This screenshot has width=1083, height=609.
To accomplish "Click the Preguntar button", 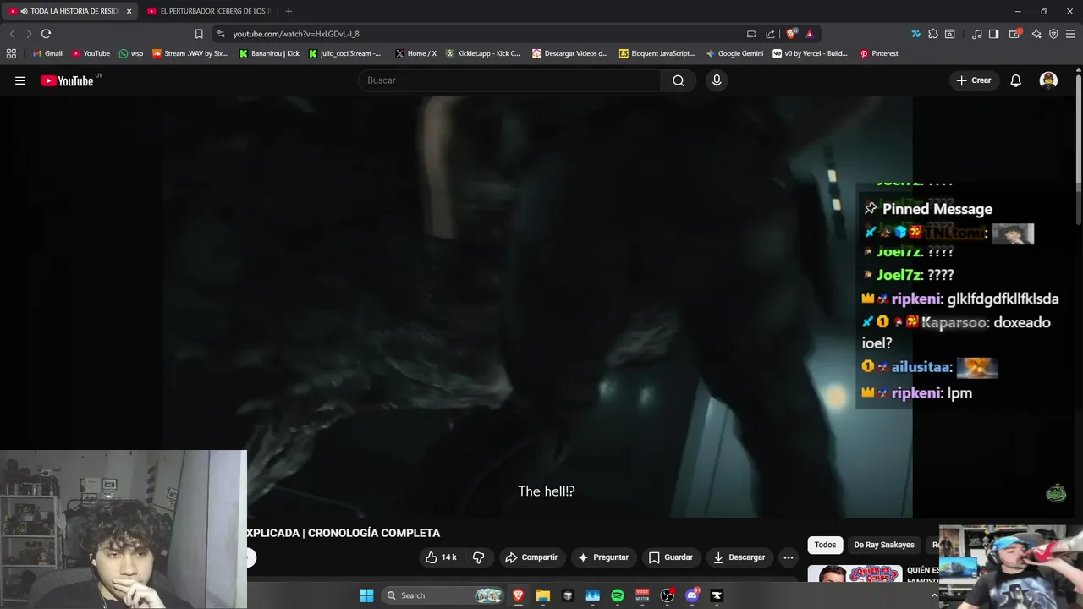I will [x=603, y=557].
